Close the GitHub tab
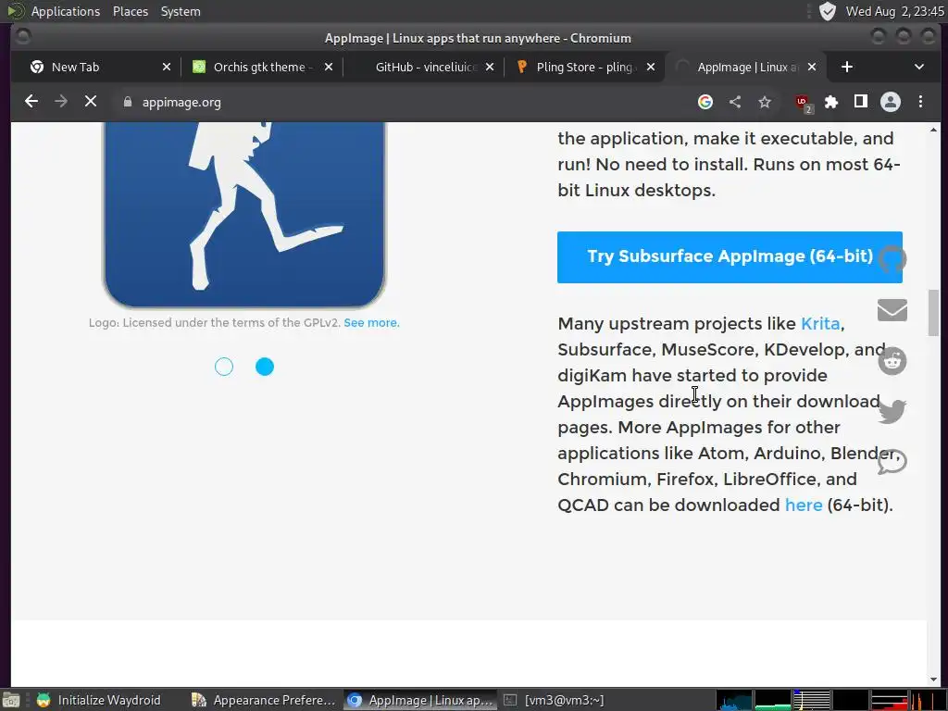 click(490, 67)
